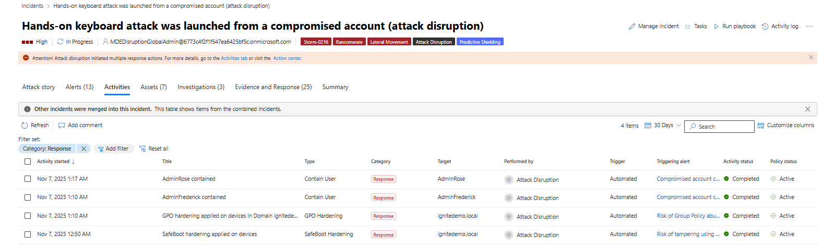Click the Run playbook play icon

click(x=717, y=27)
